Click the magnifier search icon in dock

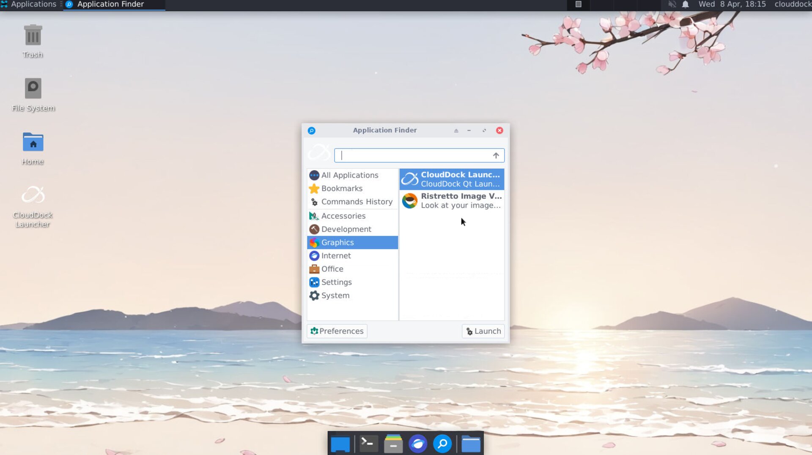click(x=442, y=444)
